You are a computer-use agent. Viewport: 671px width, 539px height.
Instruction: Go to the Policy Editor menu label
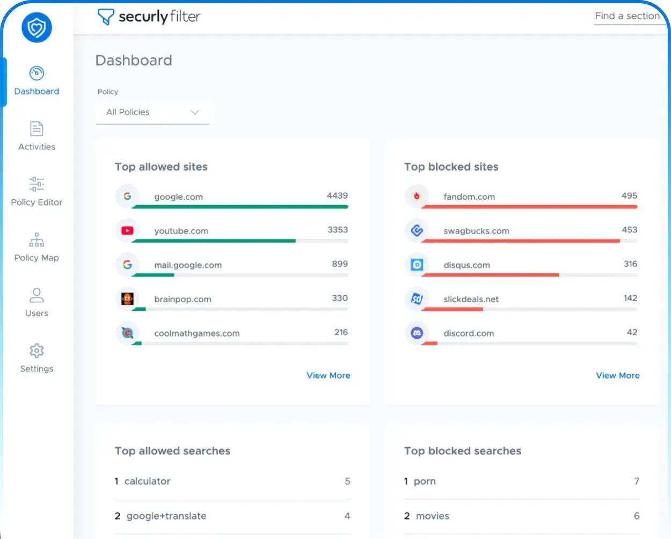point(37,202)
